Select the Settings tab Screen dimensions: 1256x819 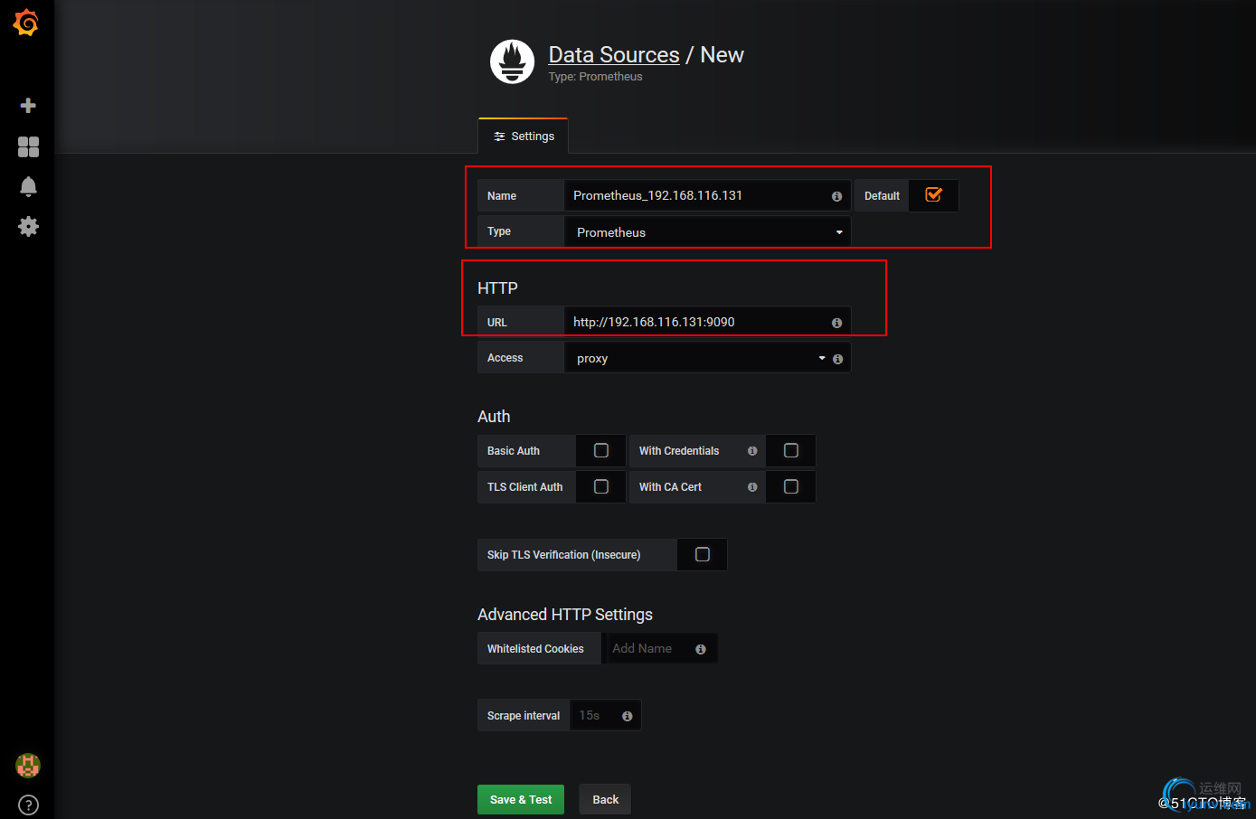(x=524, y=136)
